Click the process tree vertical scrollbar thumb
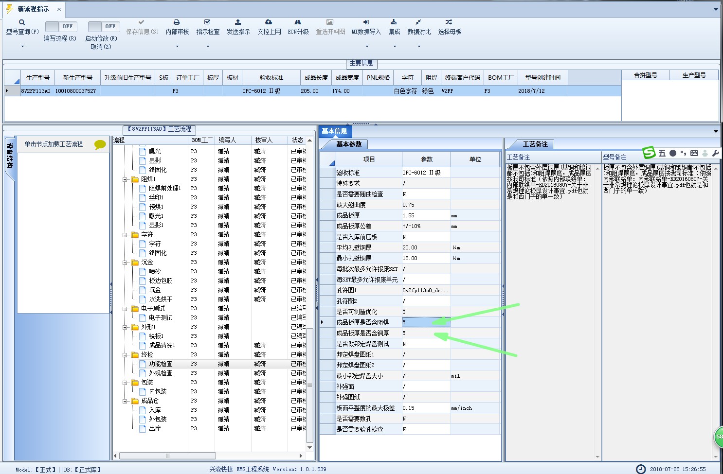Image resolution: width=723 pixels, height=474 pixels. tap(309, 384)
